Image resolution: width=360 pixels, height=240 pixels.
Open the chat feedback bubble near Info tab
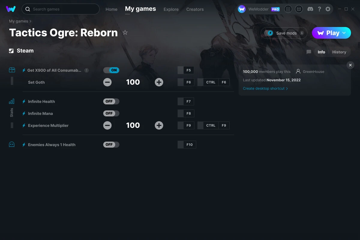pos(309,52)
